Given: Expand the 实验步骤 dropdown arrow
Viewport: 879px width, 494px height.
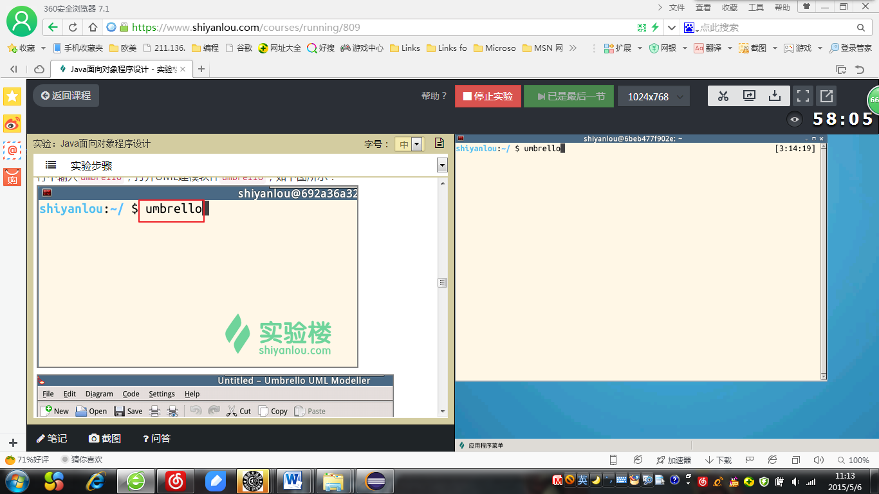Looking at the screenshot, I should click(442, 165).
